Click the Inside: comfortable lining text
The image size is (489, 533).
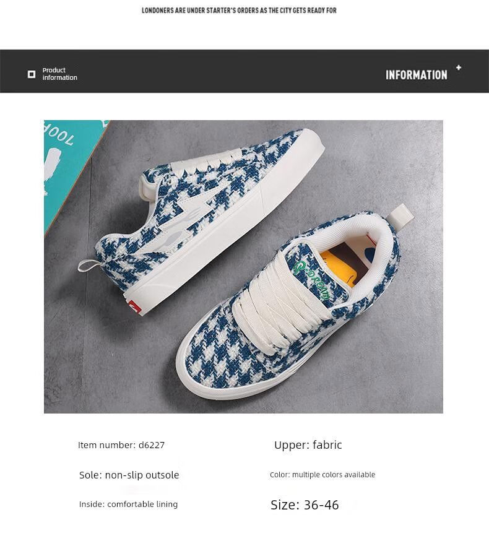pyautogui.click(x=129, y=504)
